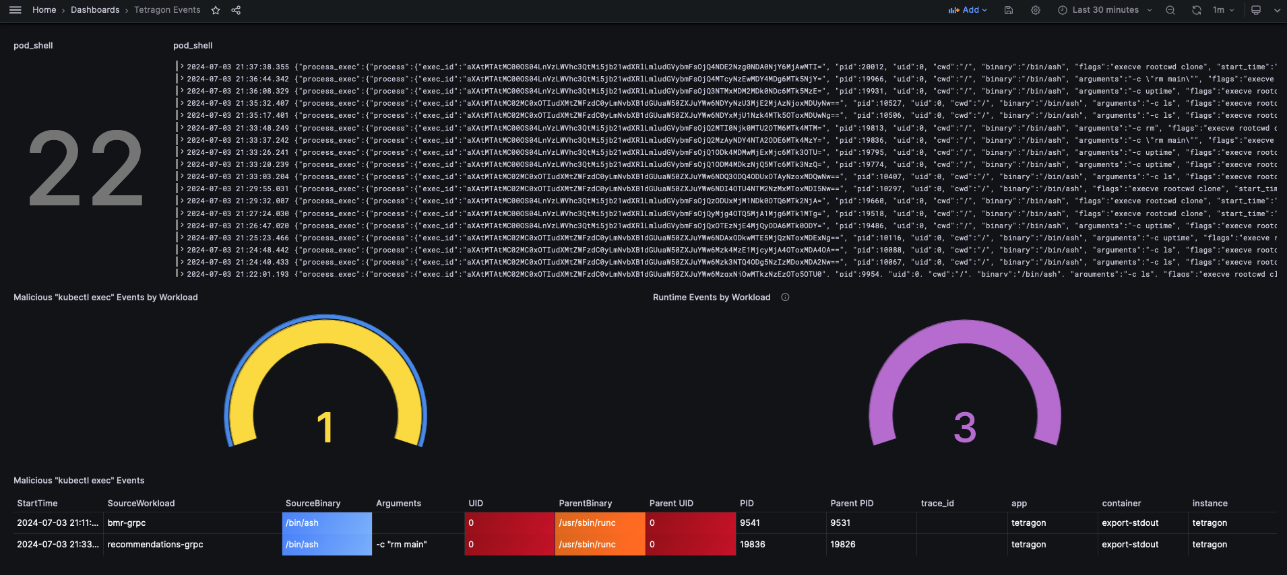The image size is (1287, 575).
Task: Click the orange /usr/sbin/runc cell in bmr-grpc row
Action: tap(600, 522)
